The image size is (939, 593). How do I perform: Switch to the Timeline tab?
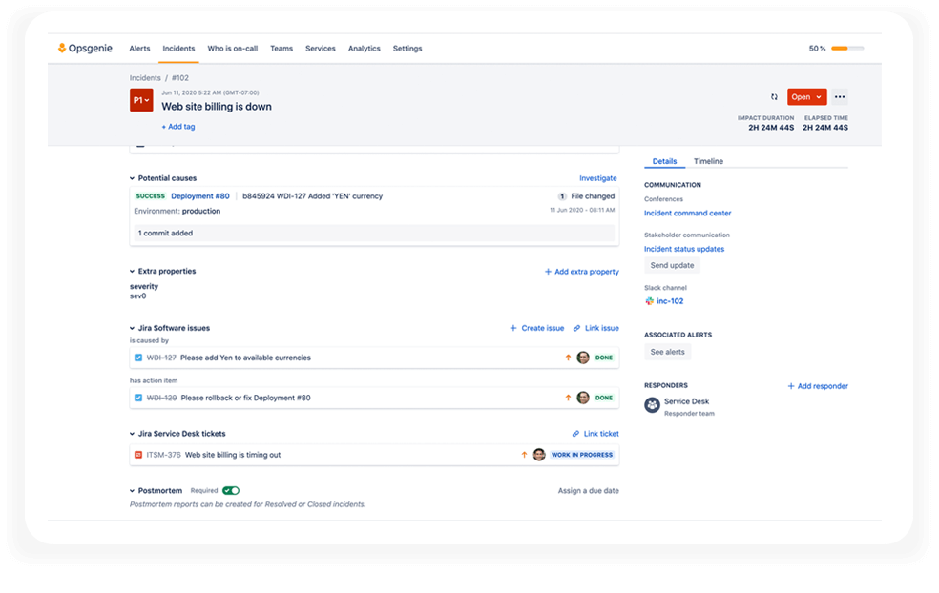[708, 161]
